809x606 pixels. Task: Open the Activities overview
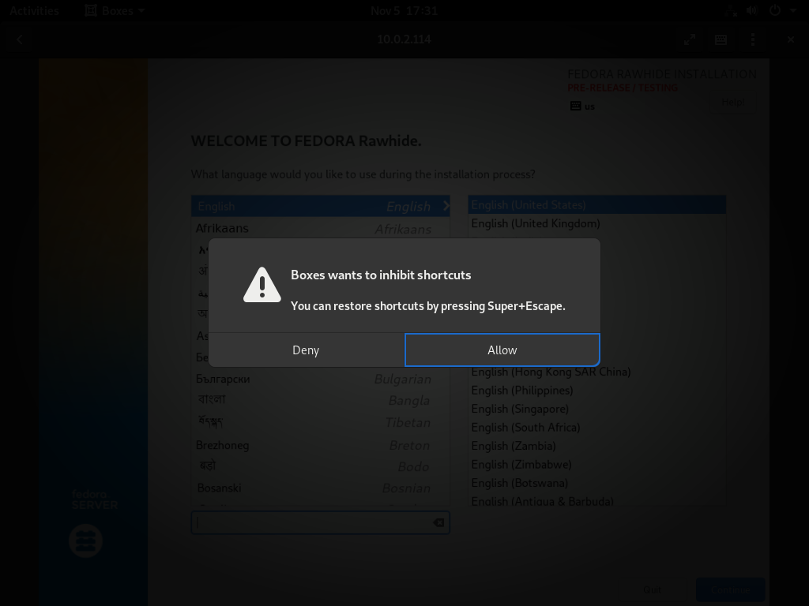[x=34, y=10]
